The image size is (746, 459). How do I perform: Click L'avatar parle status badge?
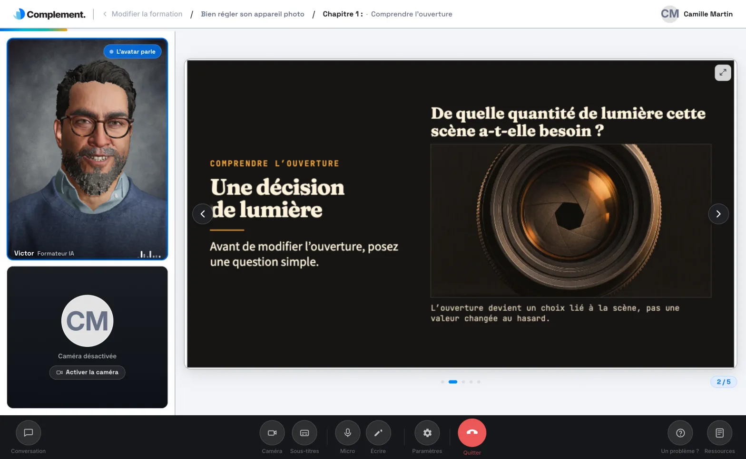(x=132, y=51)
